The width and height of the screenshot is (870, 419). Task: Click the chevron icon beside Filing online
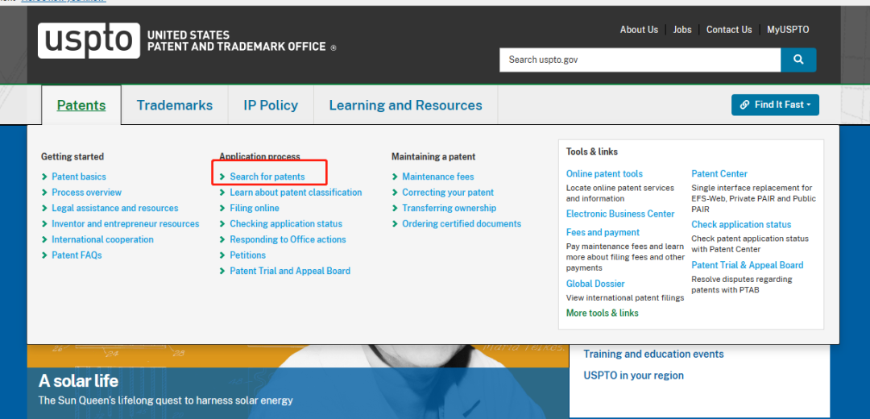point(222,208)
